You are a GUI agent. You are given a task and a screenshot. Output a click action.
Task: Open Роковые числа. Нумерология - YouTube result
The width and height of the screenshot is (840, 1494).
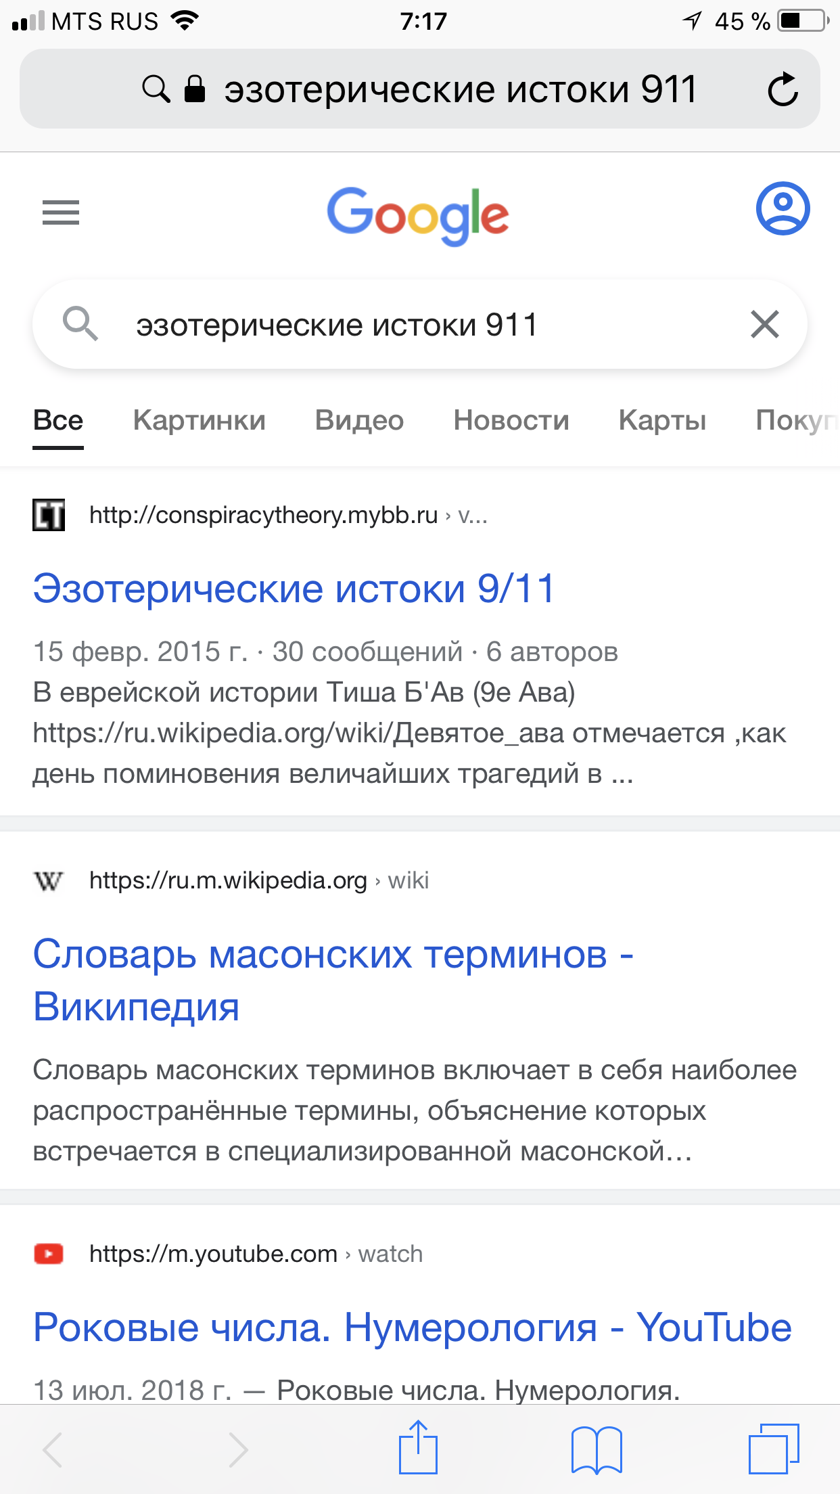[x=413, y=1327]
